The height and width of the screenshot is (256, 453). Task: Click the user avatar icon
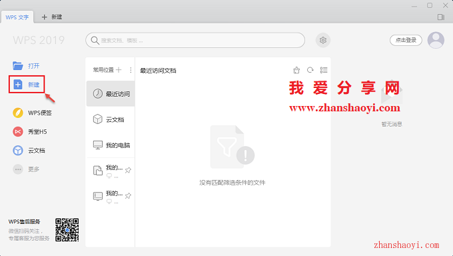436,40
